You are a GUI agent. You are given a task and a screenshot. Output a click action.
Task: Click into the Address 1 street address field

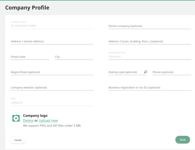[x=52, y=41]
